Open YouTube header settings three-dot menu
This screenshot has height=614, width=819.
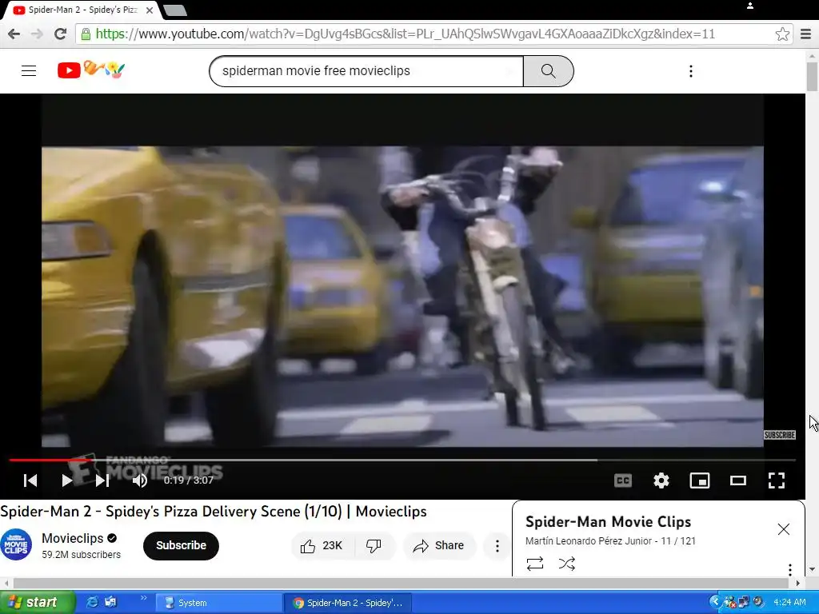tap(690, 71)
